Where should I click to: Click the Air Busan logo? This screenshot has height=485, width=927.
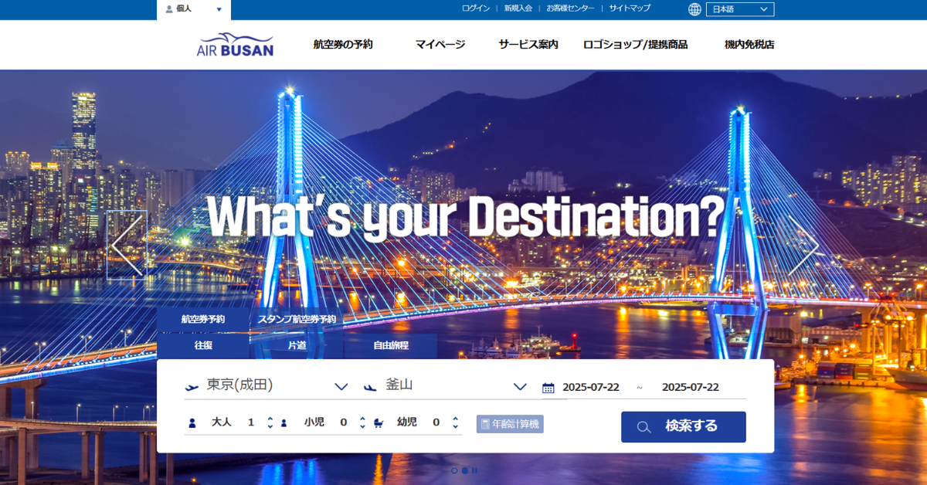click(x=236, y=45)
